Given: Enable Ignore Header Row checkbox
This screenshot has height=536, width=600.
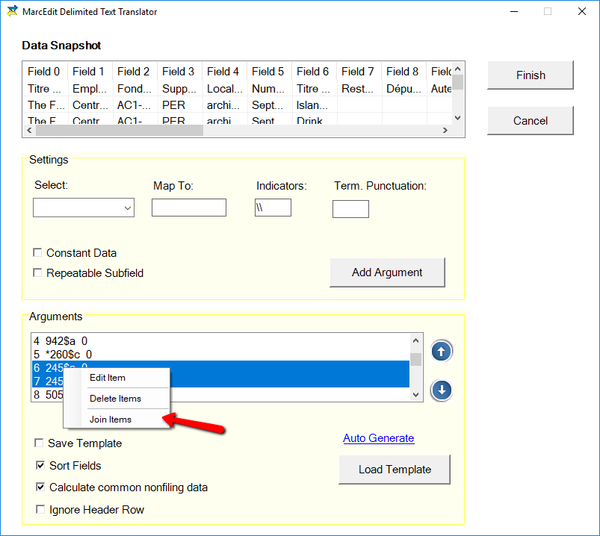Looking at the screenshot, I should [40, 509].
